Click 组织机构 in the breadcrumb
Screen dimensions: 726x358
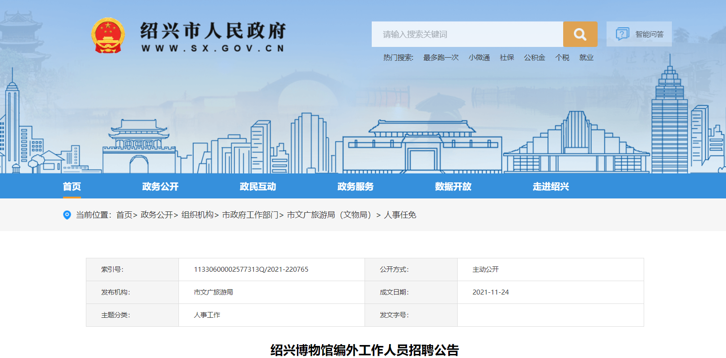pos(197,215)
